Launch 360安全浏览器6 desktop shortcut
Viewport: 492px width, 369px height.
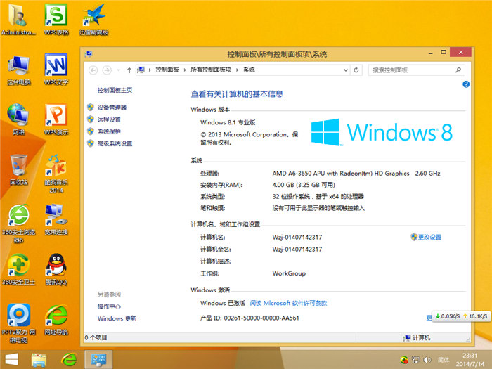coord(18,224)
